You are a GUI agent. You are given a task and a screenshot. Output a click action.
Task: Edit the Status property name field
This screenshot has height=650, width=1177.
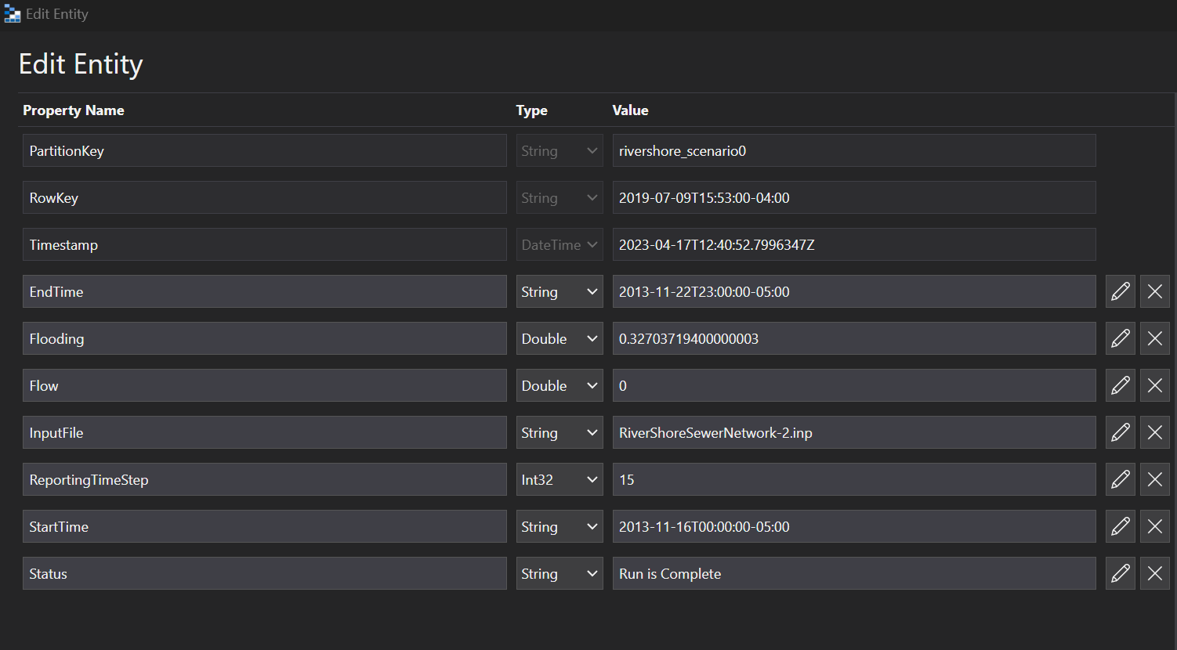(x=265, y=573)
